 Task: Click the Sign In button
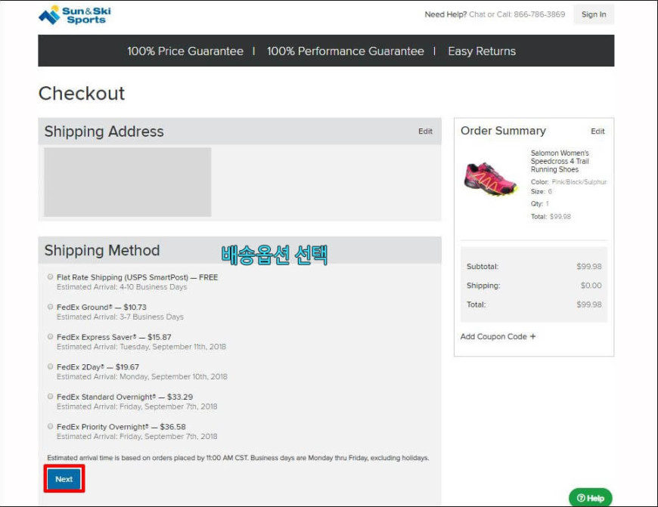pyautogui.click(x=594, y=14)
